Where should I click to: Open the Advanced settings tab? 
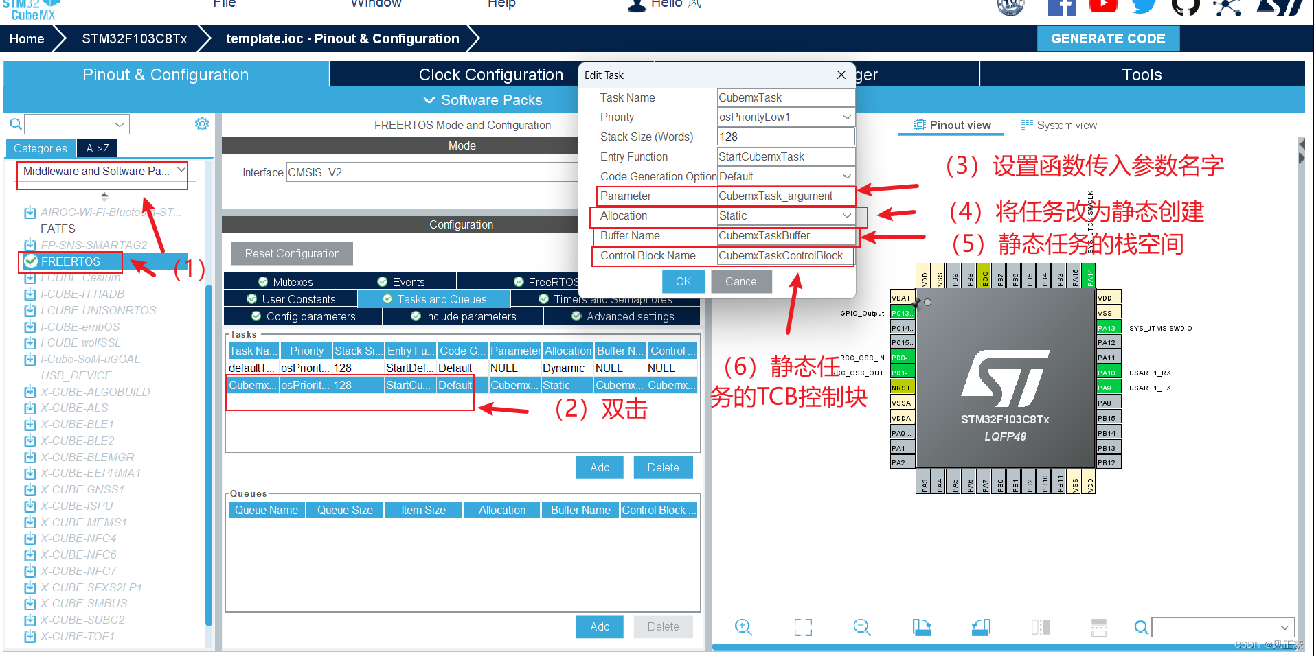[622, 316]
